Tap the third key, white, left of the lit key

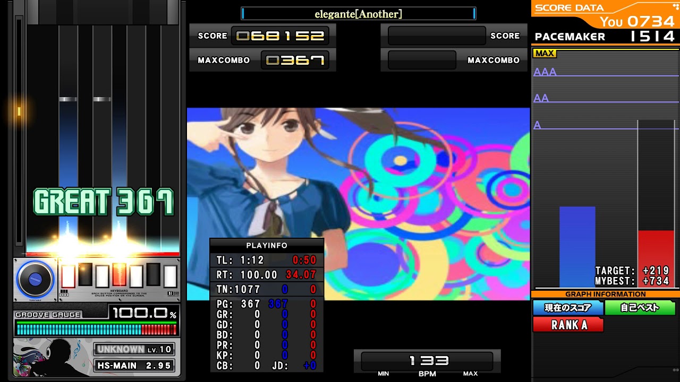tap(102, 276)
